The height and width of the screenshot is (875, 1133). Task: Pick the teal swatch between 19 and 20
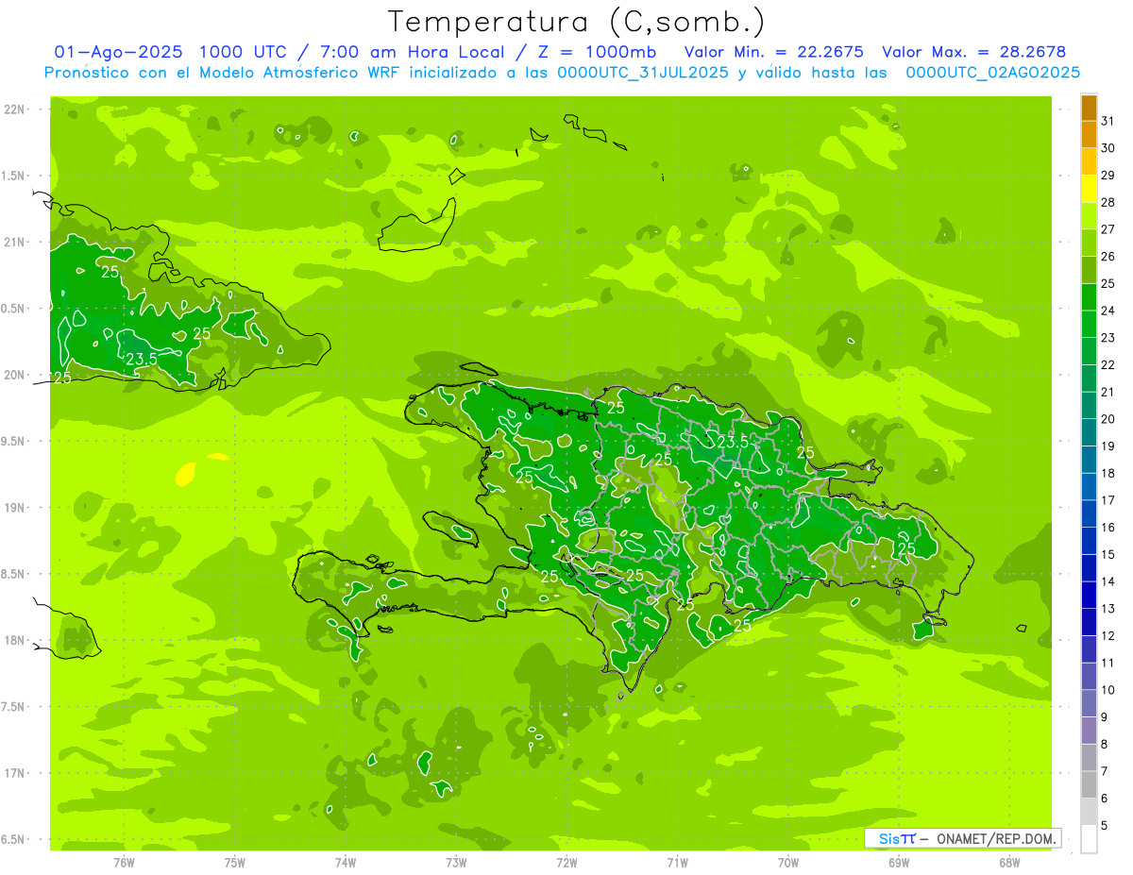coord(1089,432)
